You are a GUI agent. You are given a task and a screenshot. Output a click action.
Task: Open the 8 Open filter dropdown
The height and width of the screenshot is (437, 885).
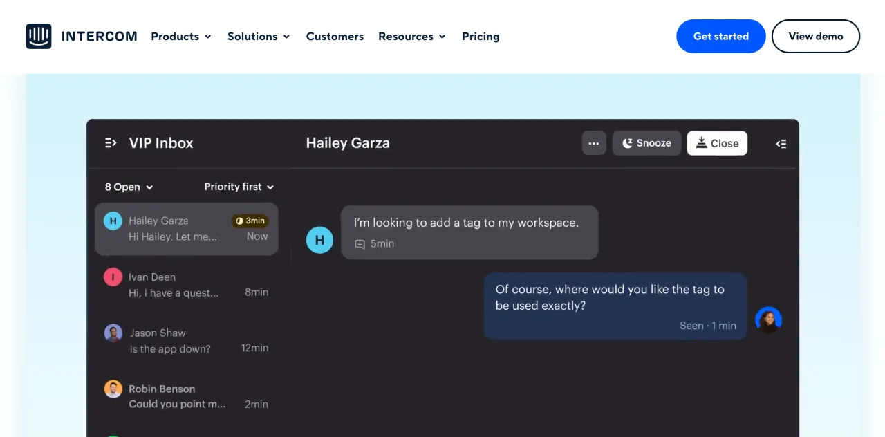tap(129, 187)
